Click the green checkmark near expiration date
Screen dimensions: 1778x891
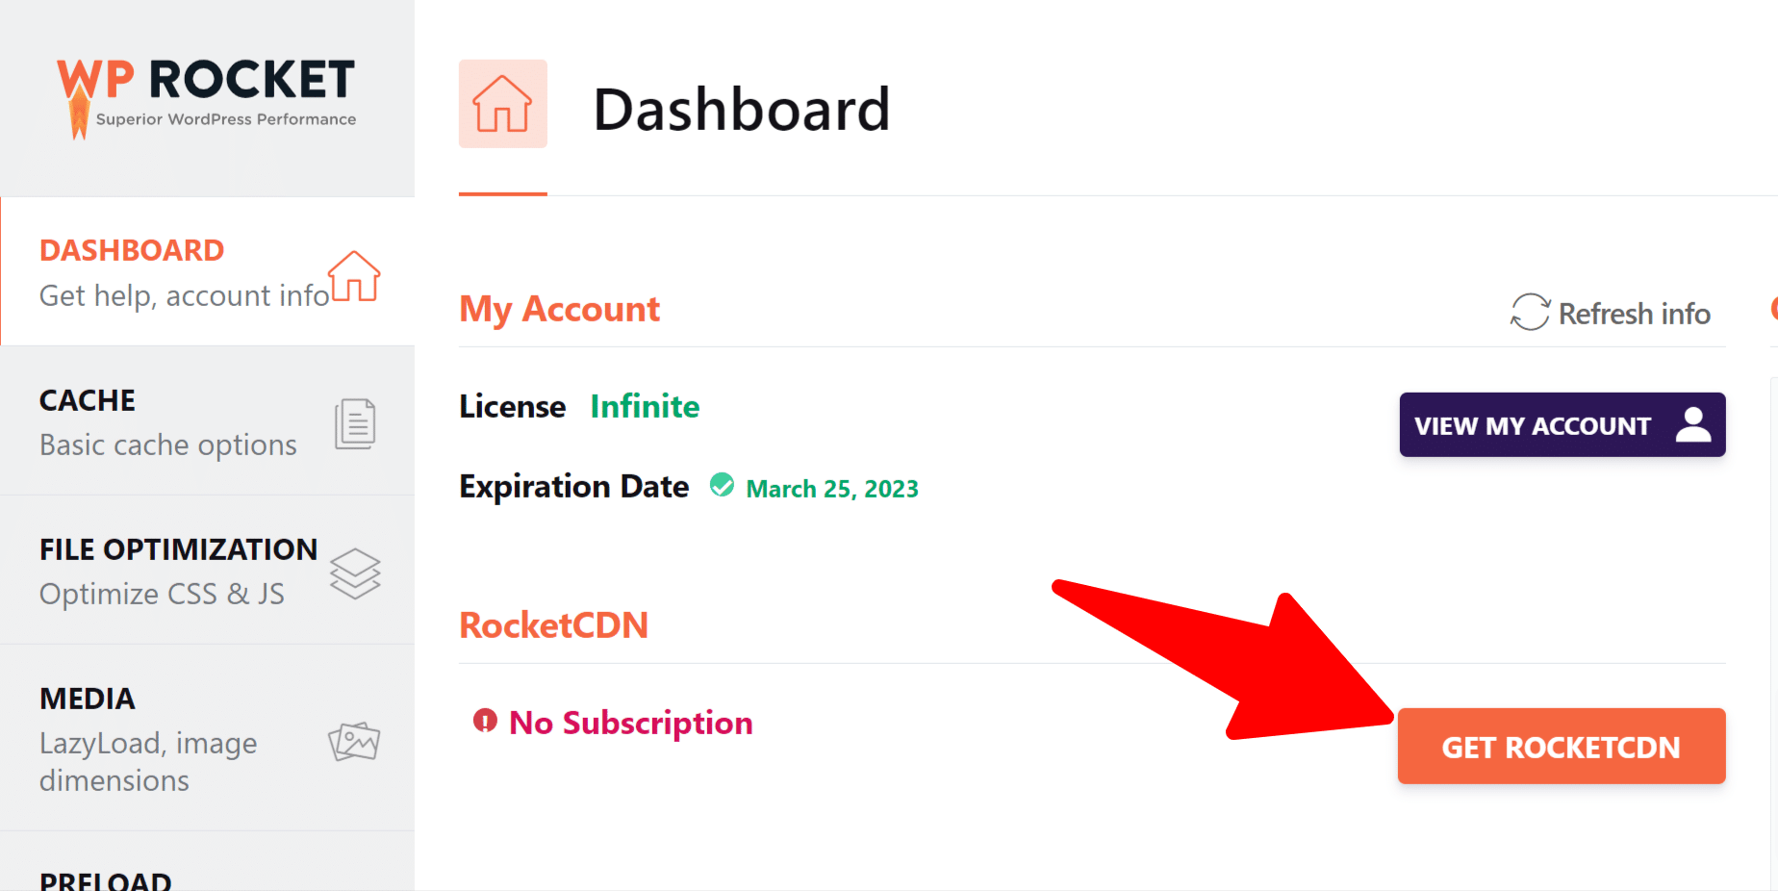(x=723, y=486)
